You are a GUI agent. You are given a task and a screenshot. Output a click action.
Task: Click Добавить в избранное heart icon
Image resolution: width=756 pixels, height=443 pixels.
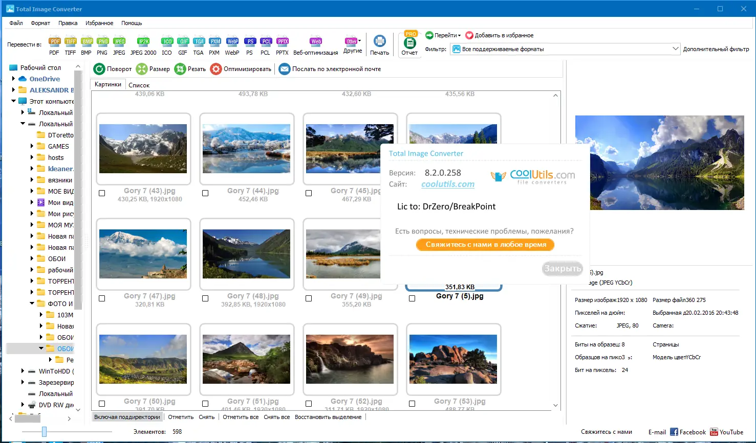tap(469, 35)
